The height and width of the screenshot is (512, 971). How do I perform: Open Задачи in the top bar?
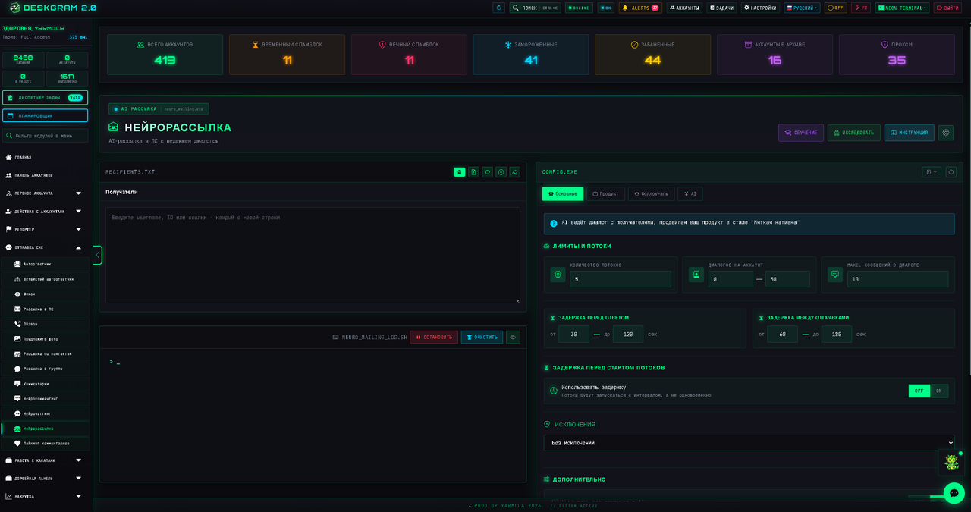tap(721, 8)
